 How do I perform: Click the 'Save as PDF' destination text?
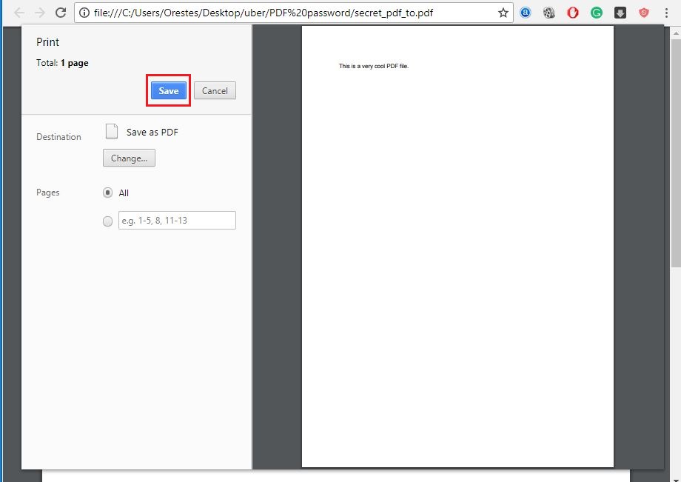point(152,133)
